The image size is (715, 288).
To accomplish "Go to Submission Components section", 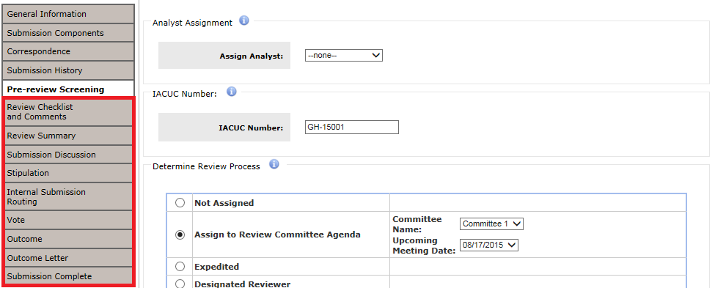I will 68,33.
